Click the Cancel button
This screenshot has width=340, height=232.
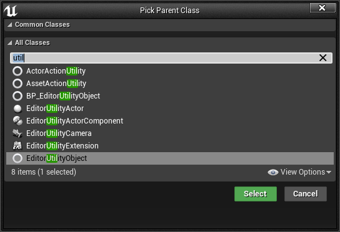[x=306, y=194]
